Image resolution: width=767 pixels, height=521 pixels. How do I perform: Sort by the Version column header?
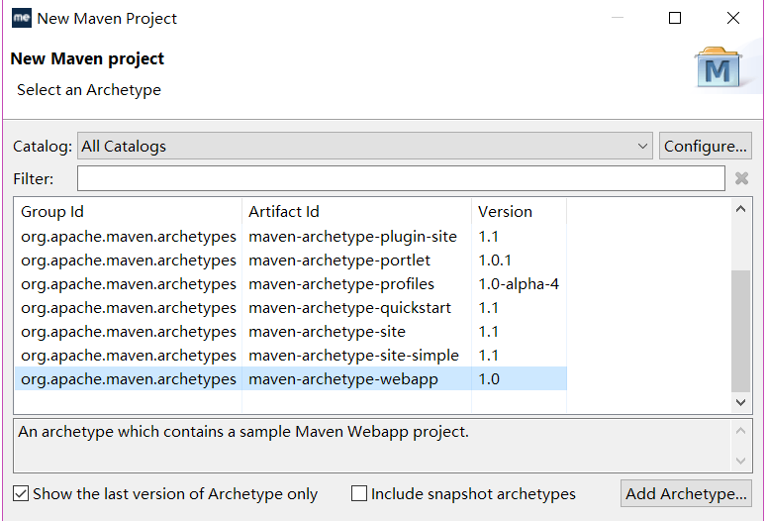tap(519, 212)
